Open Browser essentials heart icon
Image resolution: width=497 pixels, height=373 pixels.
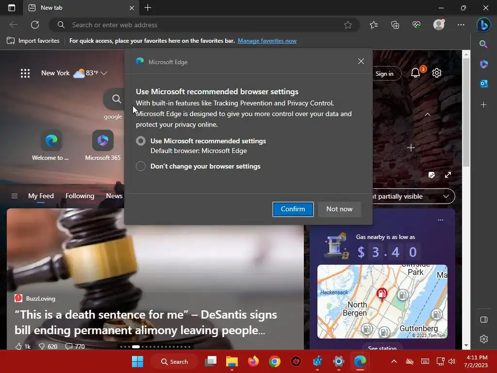[x=416, y=25]
